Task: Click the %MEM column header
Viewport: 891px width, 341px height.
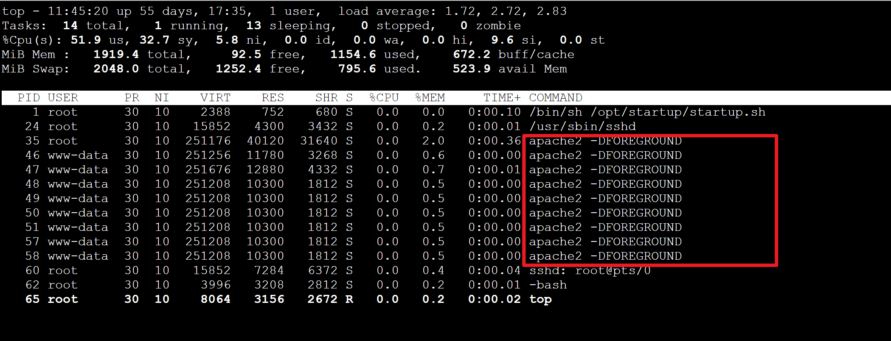Action: click(x=430, y=98)
